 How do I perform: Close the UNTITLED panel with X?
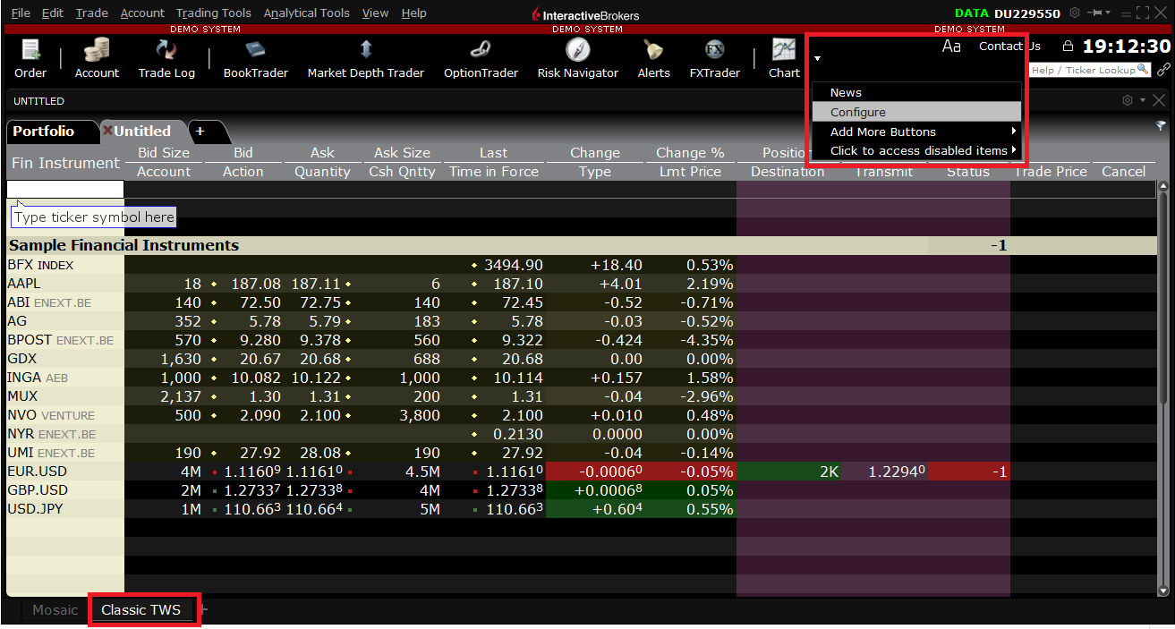tap(1159, 100)
